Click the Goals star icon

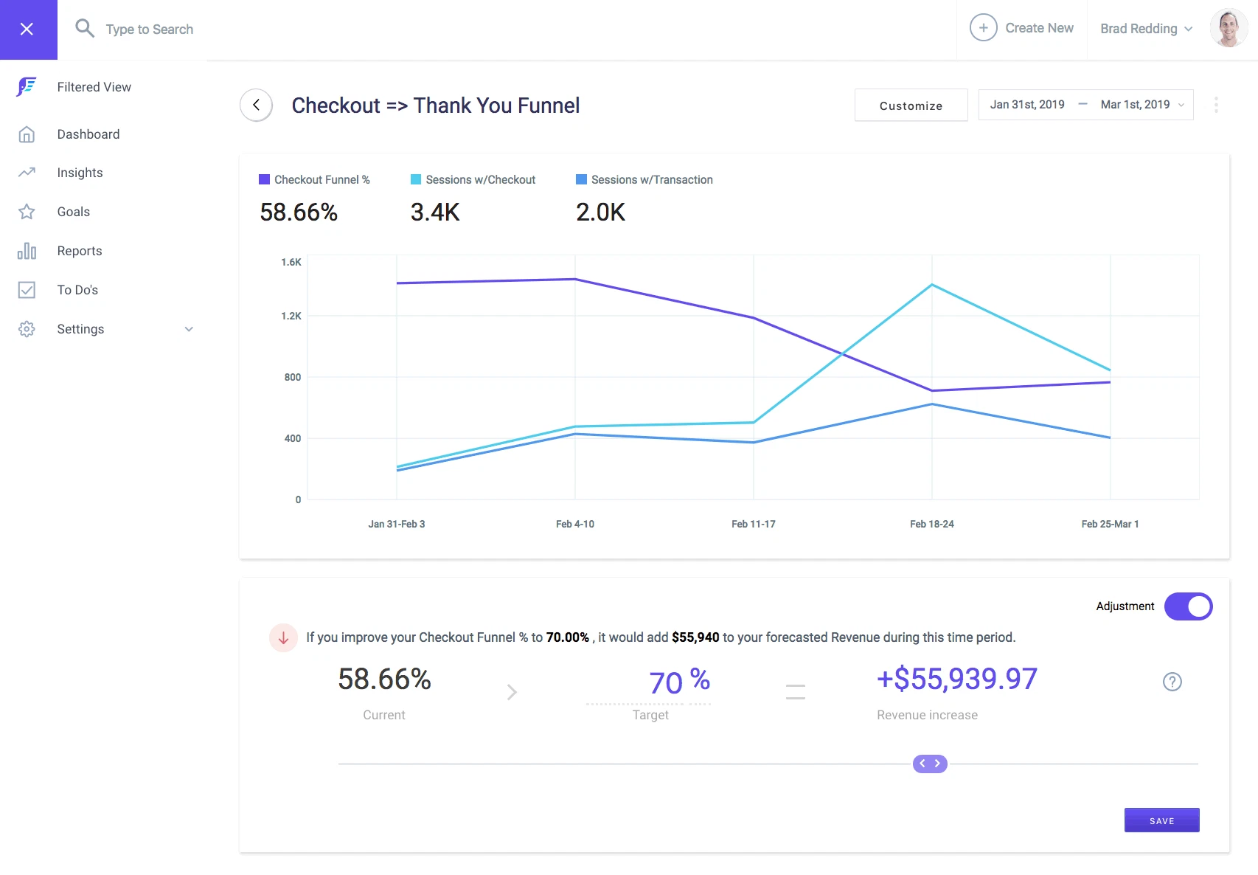click(x=27, y=212)
